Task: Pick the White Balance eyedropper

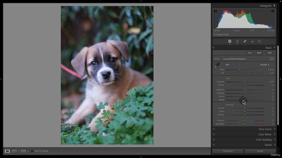Action: [x=217, y=65]
